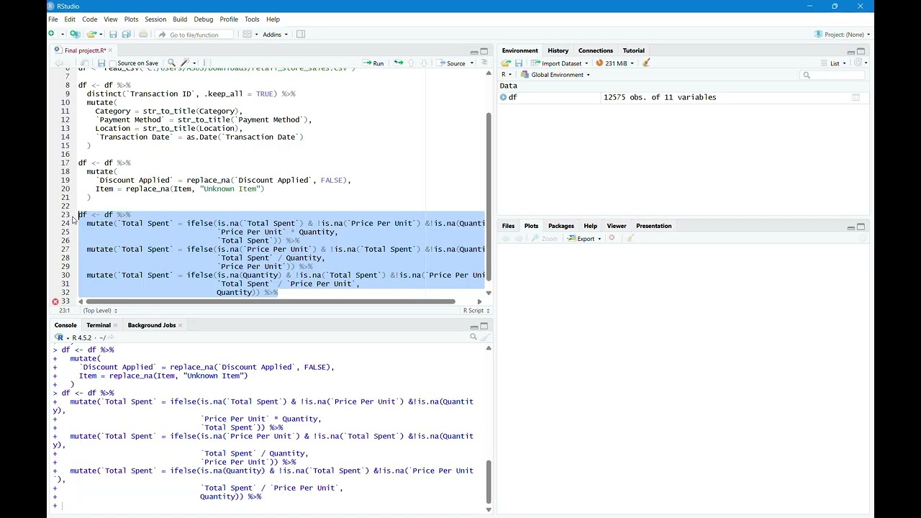Click the Create a project icon
This screenshot has height=518, width=921.
75,35
